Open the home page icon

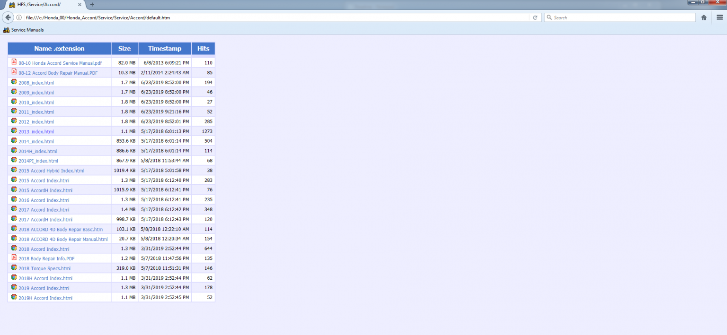pyautogui.click(x=704, y=17)
